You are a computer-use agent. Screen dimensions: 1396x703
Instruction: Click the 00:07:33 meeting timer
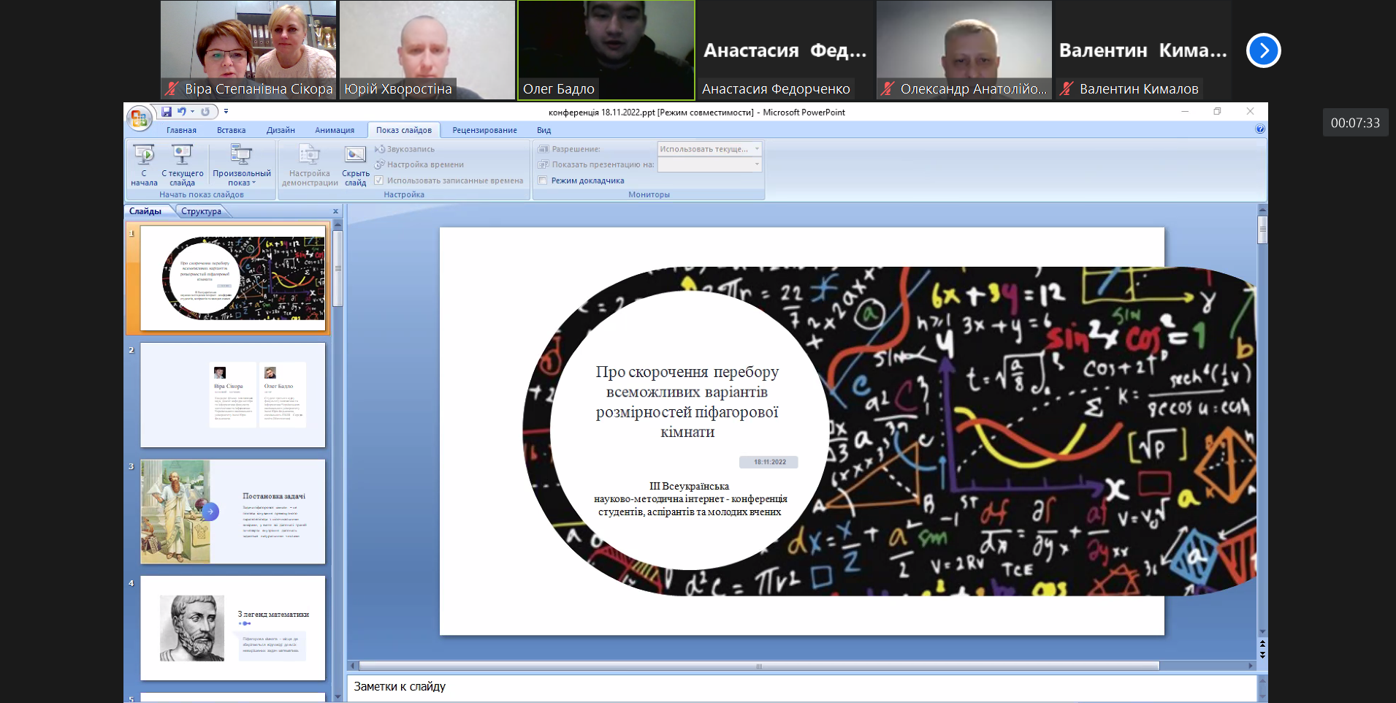click(x=1356, y=123)
